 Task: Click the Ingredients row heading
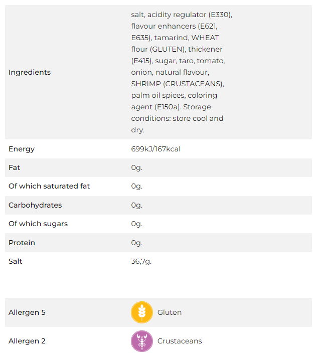pos(30,72)
